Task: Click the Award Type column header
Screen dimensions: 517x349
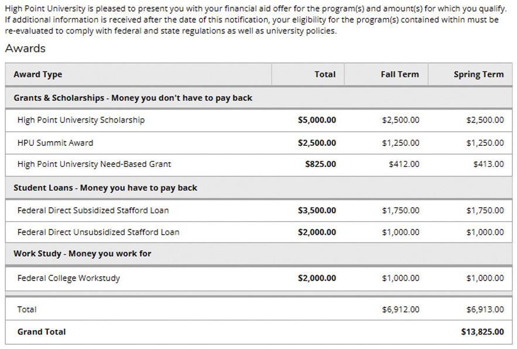Action: pos(38,74)
